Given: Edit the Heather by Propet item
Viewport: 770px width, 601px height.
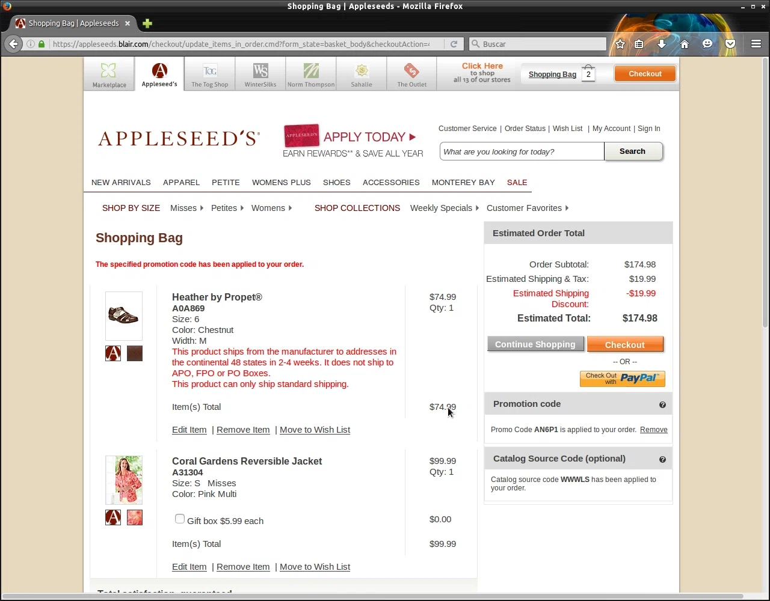Looking at the screenshot, I should coord(189,430).
